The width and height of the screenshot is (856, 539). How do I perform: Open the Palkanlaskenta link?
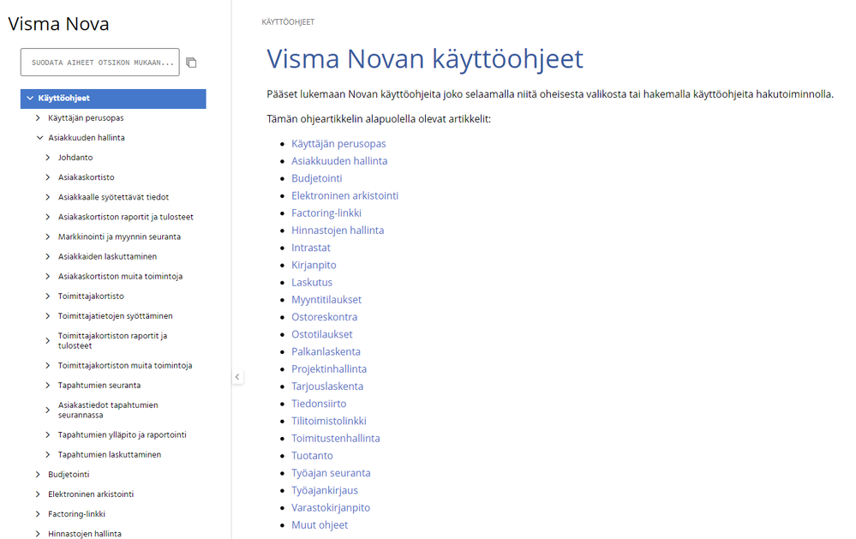[x=326, y=351]
